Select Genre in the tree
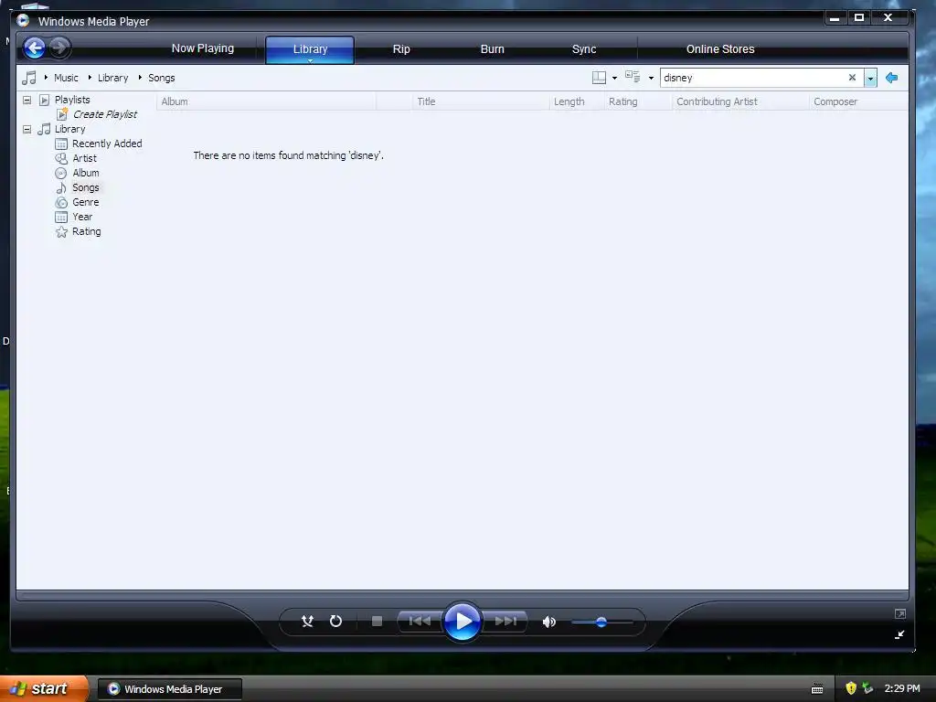Viewport: 936px width, 702px height. pyautogui.click(x=85, y=202)
